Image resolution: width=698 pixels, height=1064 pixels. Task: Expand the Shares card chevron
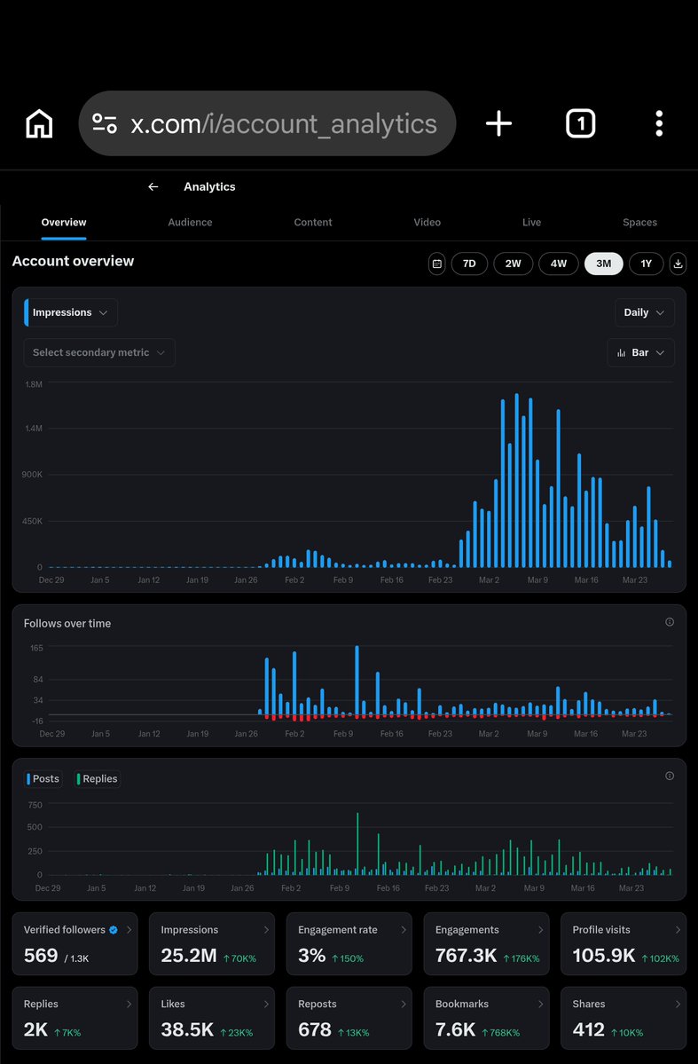coord(678,1004)
